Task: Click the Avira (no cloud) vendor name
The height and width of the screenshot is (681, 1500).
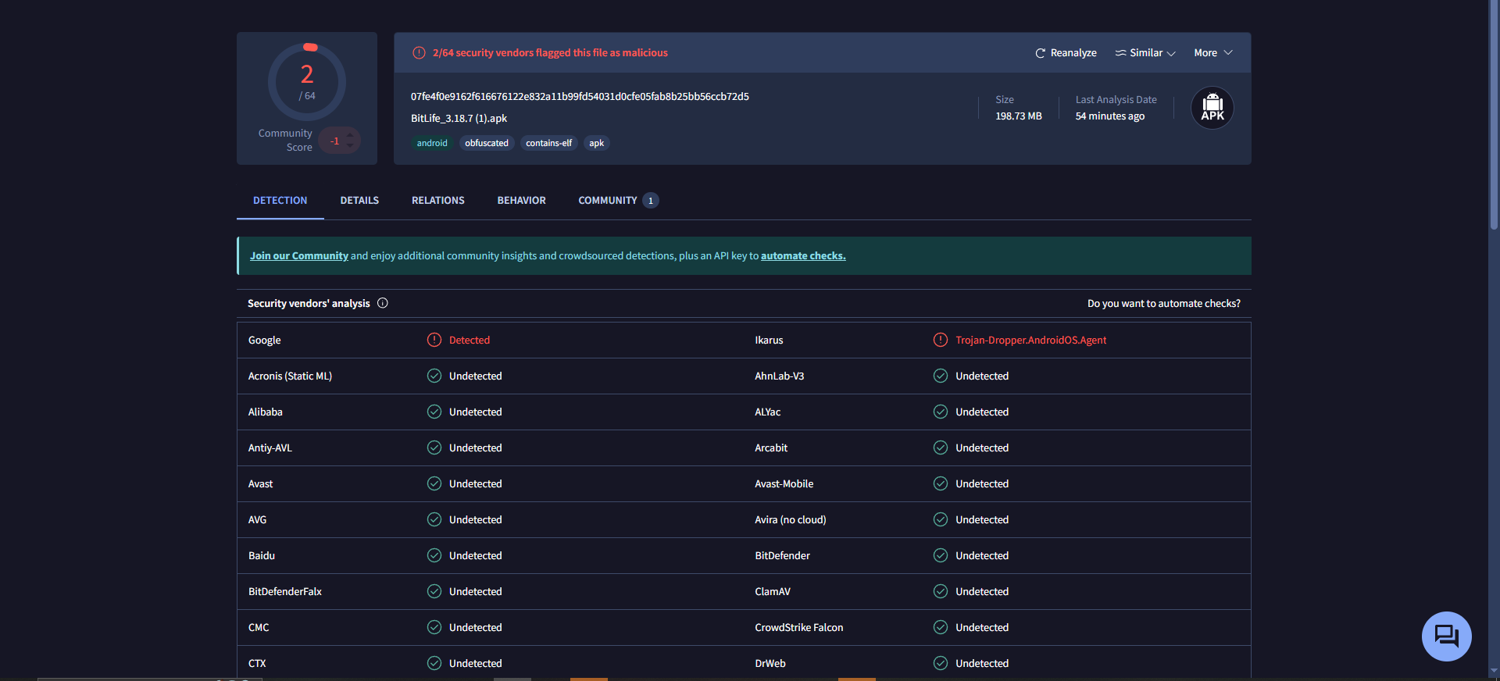Action: 791,520
